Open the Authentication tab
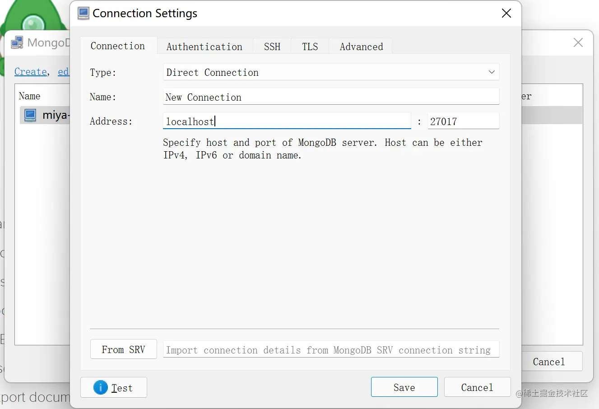 204,46
